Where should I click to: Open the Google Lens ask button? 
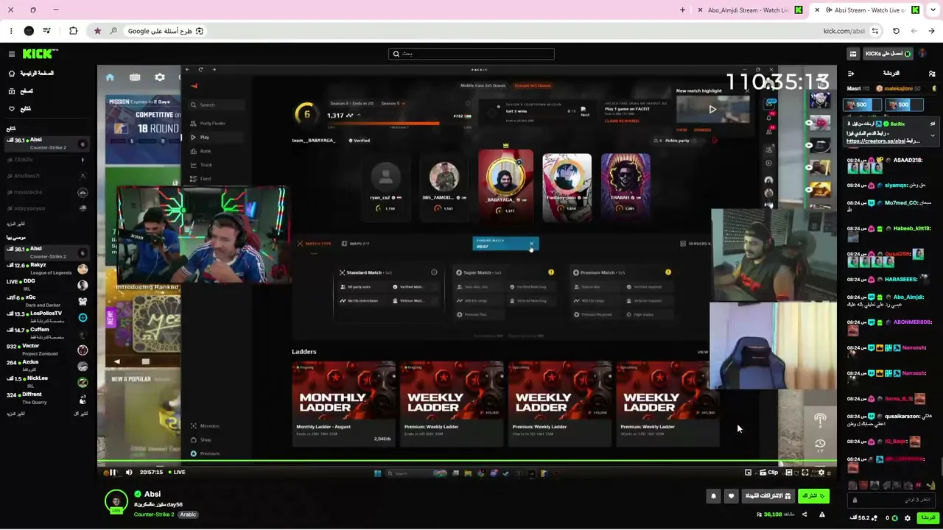(165, 31)
